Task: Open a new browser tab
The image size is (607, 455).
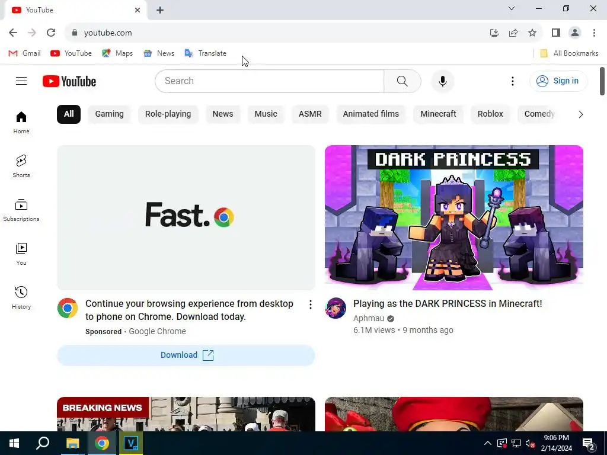Action: coord(160,10)
